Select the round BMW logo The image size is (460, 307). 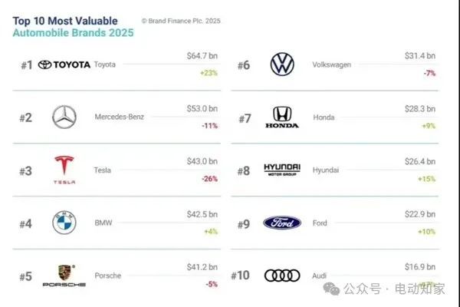[64, 223]
